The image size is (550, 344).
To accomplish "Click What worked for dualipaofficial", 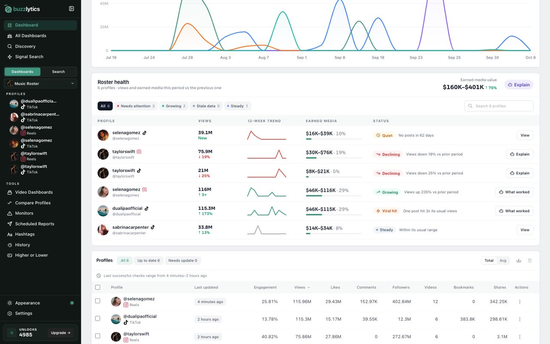I will coord(514,211).
